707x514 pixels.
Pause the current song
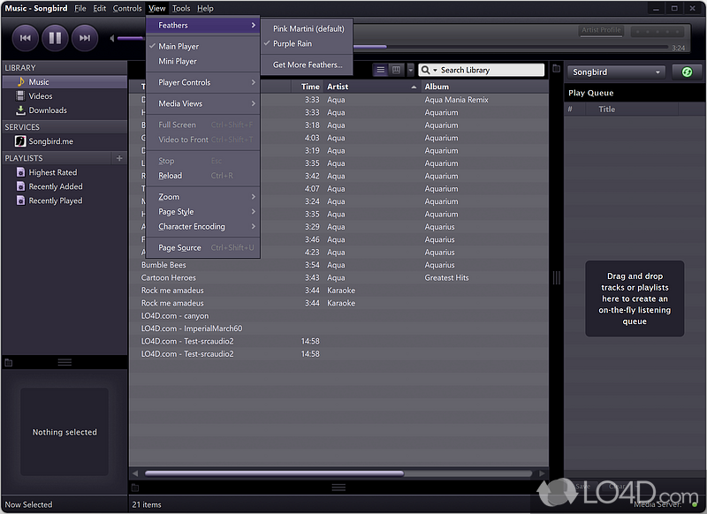point(55,37)
